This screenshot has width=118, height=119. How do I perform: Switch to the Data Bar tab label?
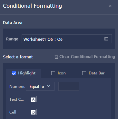pos(96,73)
